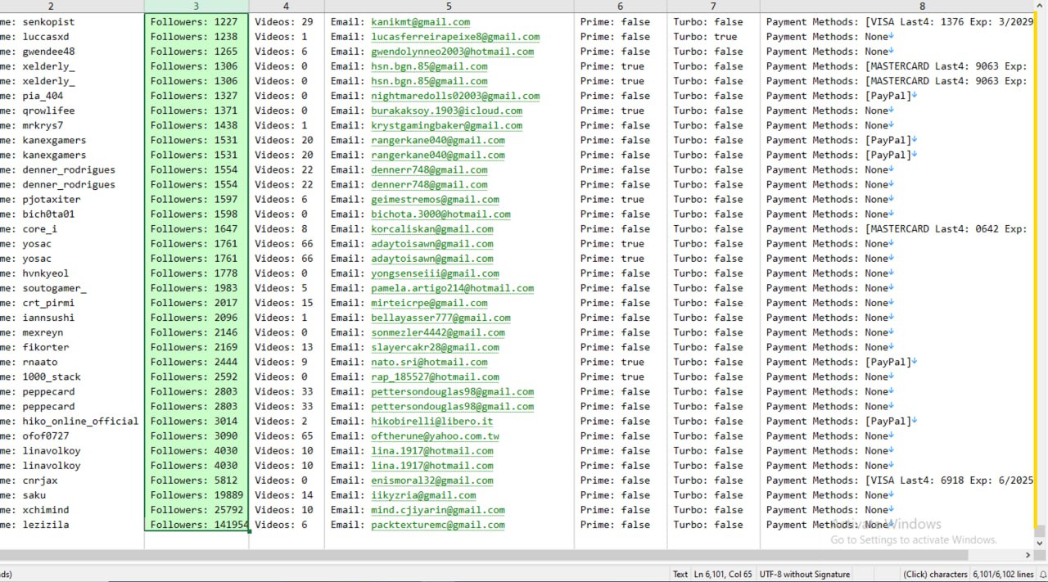Screen dimensions: 1048x582
Task: Click the VISA Last4: 1376 payment cell
Action: [898, 22]
